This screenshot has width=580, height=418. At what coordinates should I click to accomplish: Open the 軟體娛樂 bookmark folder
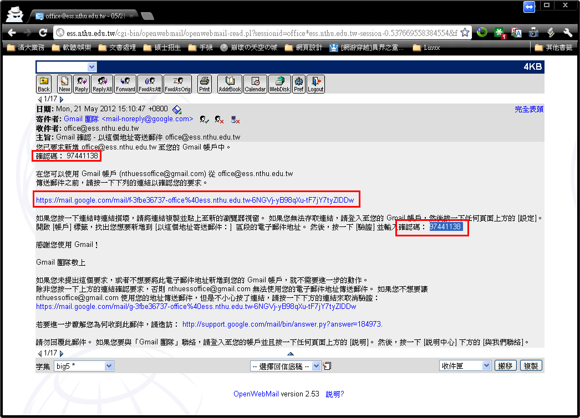(72, 48)
